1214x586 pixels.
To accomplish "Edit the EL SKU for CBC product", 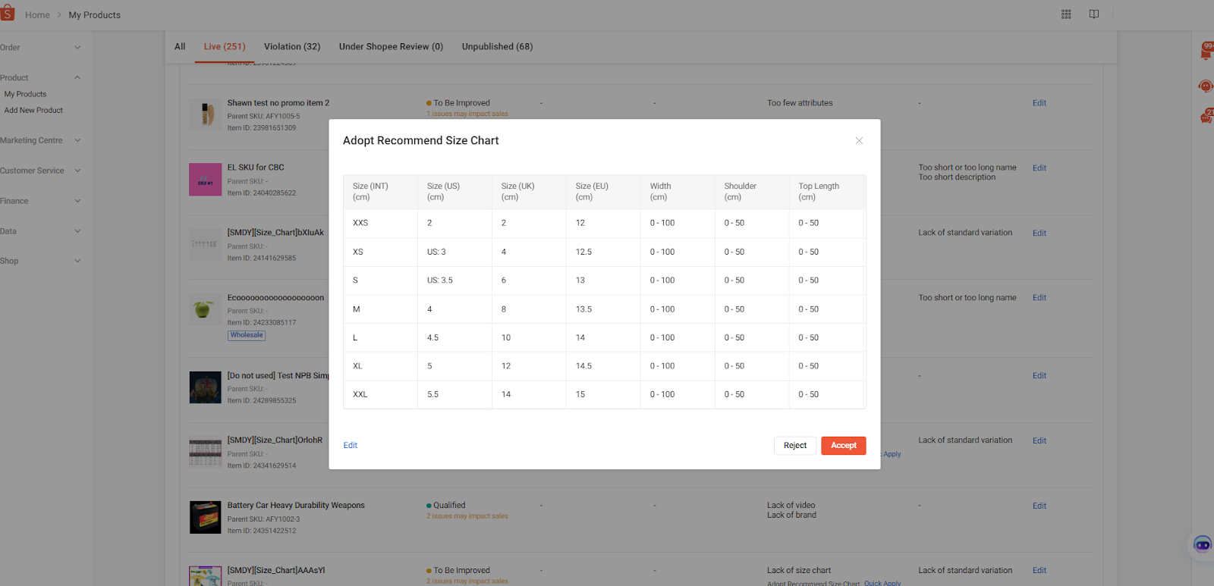I will pos(1039,168).
